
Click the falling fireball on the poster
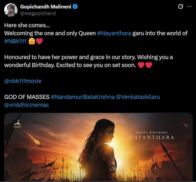pyautogui.click(x=34, y=139)
